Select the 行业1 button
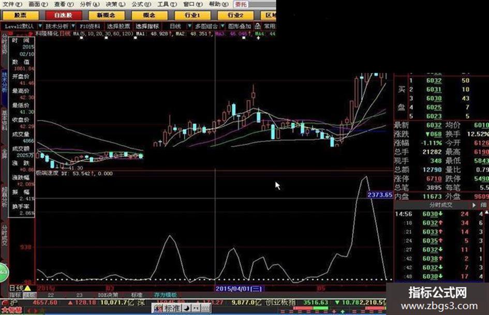This screenshot has height=315, width=489. (192, 15)
